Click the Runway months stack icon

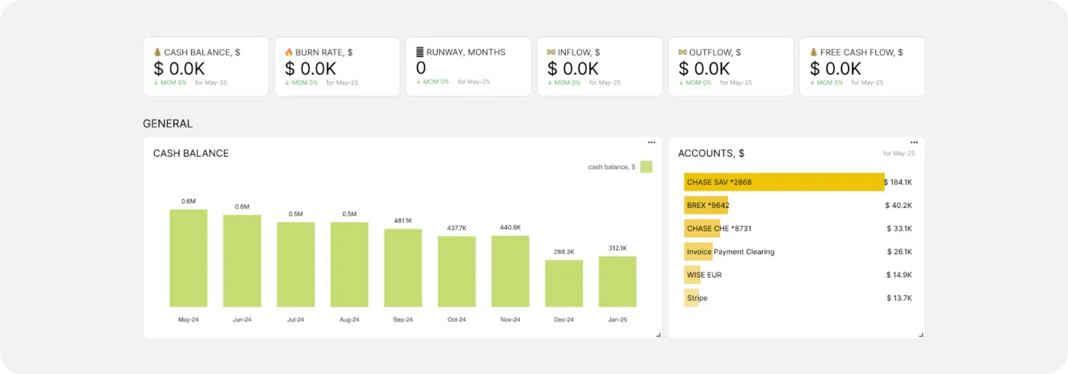420,53
